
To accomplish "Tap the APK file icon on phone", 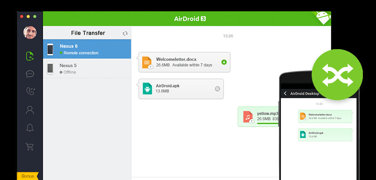I will (303, 134).
